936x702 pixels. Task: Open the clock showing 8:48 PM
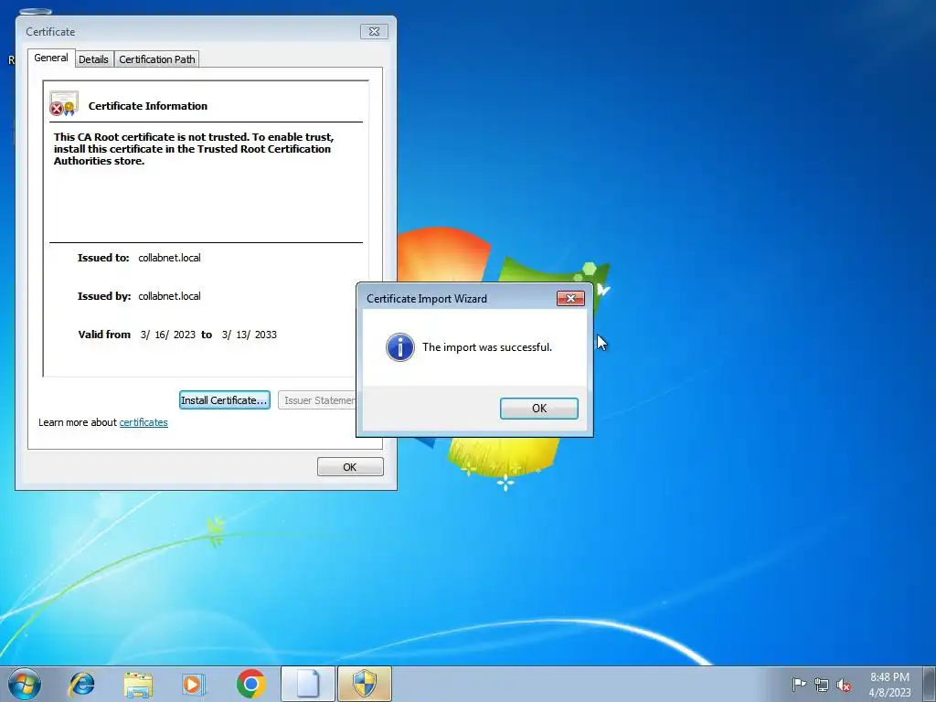click(x=889, y=685)
